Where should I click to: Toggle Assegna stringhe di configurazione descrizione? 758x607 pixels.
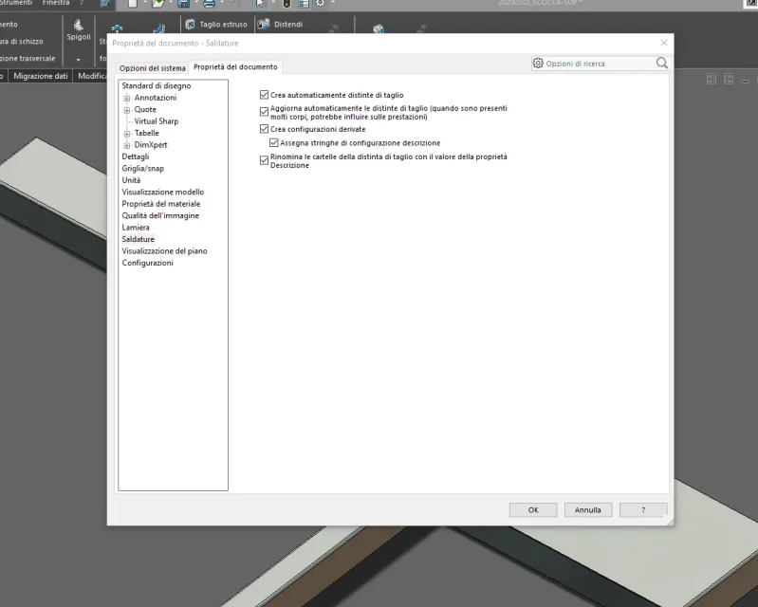(273, 142)
